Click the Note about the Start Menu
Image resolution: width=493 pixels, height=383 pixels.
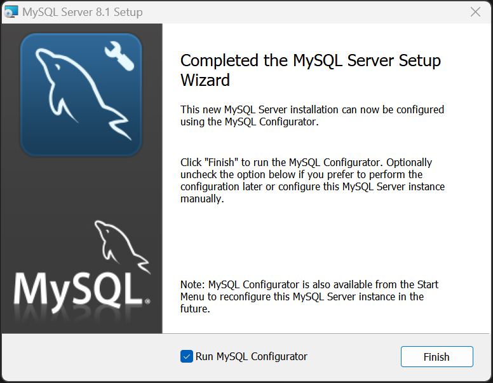(309, 296)
